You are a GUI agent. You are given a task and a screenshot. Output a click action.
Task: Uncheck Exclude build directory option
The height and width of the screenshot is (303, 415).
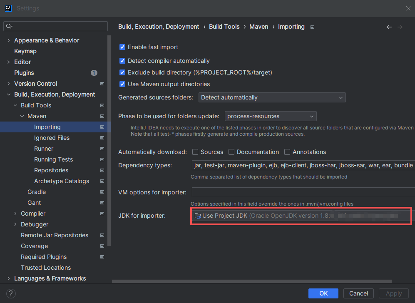tap(122, 72)
